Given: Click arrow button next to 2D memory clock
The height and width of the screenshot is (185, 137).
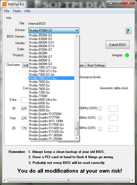Looking at the screenshot, I should tap(100, 129).
